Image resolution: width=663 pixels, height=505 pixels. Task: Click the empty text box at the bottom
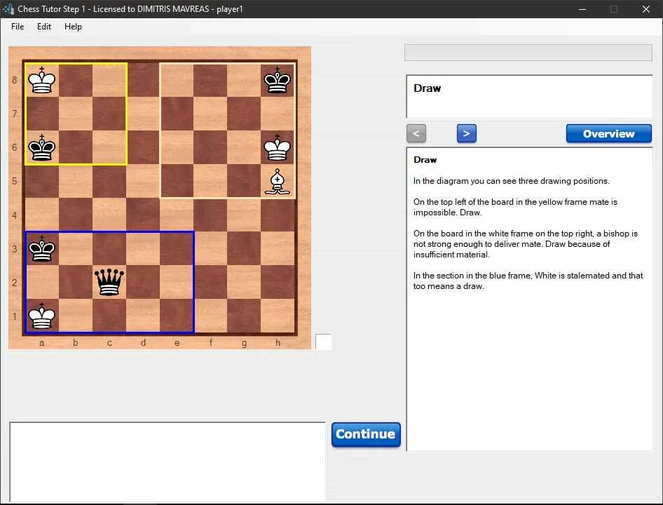(x=168, y=462)
